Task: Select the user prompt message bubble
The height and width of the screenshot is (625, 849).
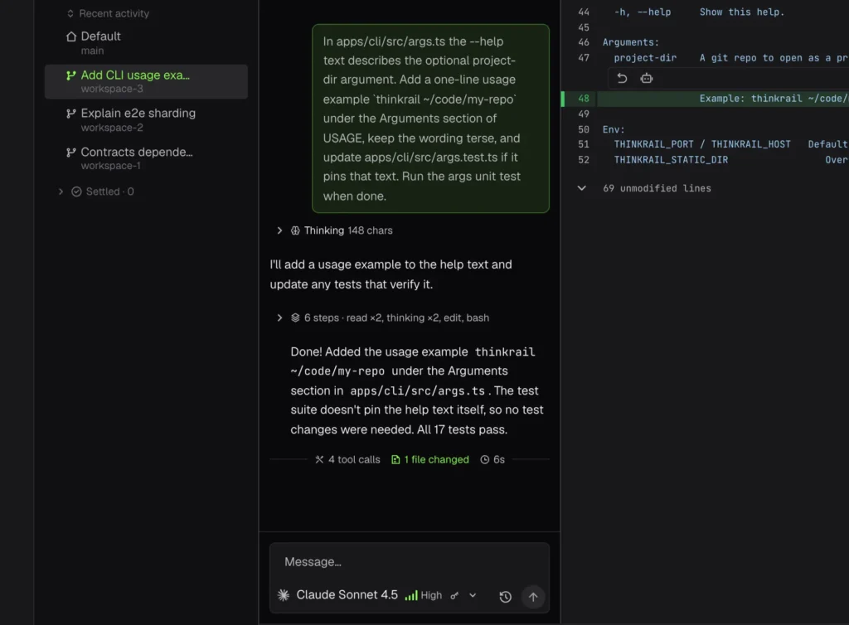Action: (x=430, y=119)
